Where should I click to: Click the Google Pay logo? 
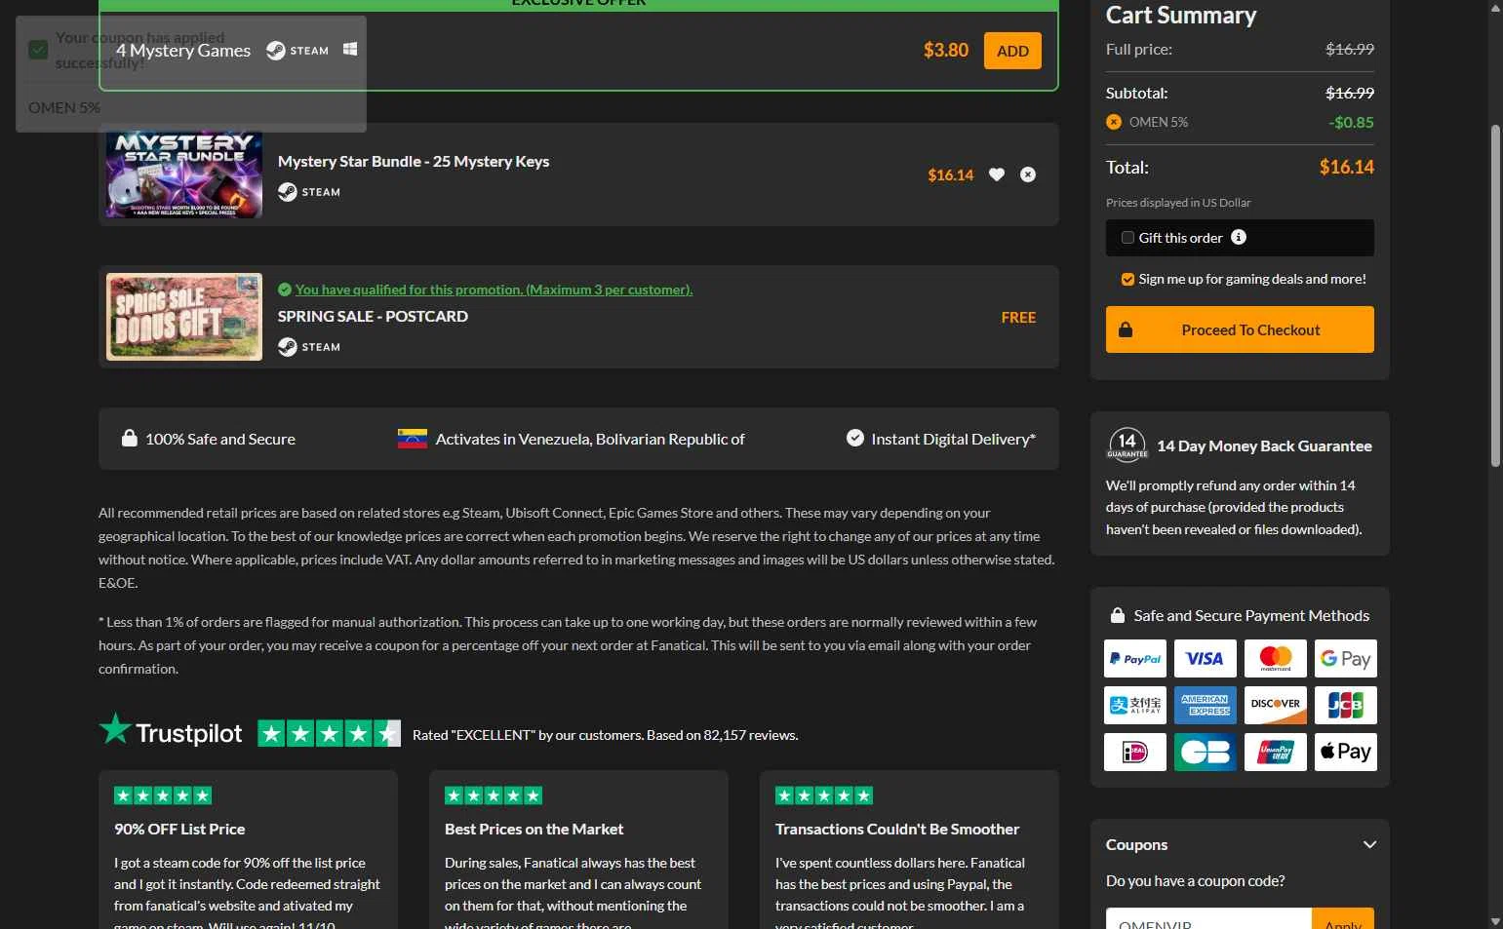click(x=1346, y=659)
